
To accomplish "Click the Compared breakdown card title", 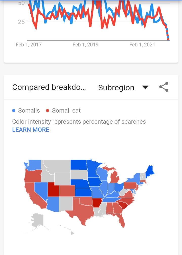I will coord(49,87).
